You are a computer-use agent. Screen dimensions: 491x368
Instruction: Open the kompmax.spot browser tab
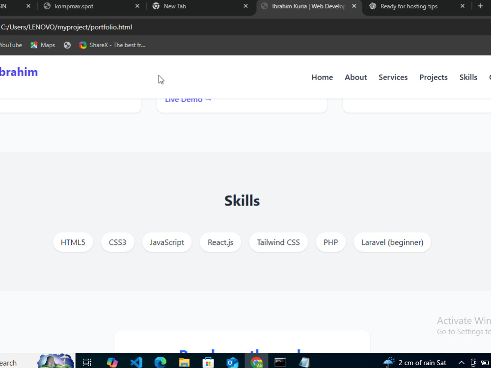point(91,6)
